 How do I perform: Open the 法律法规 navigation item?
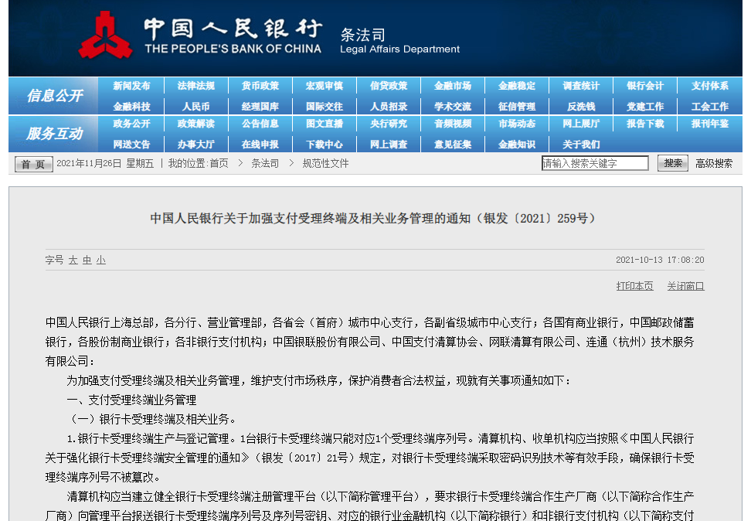tap(195, 86)
